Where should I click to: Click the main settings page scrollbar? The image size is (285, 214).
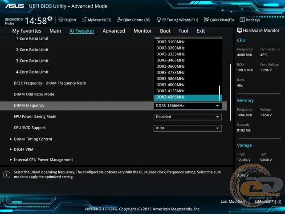tap(230, 92)
